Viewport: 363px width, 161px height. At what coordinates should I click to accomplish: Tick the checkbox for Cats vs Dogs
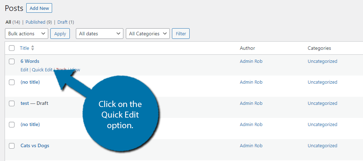12,146
